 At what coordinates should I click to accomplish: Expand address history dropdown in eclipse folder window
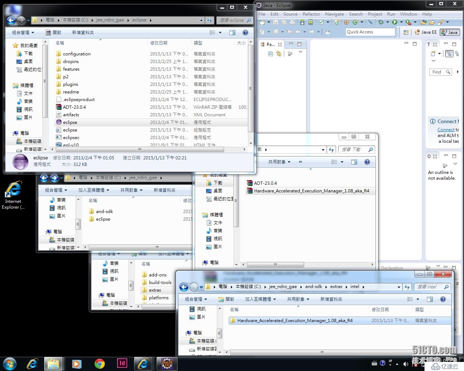201,20
